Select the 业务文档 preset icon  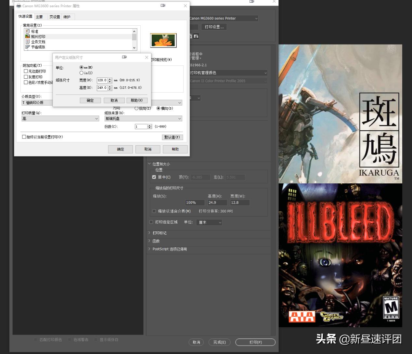click(x=28, y=42)
